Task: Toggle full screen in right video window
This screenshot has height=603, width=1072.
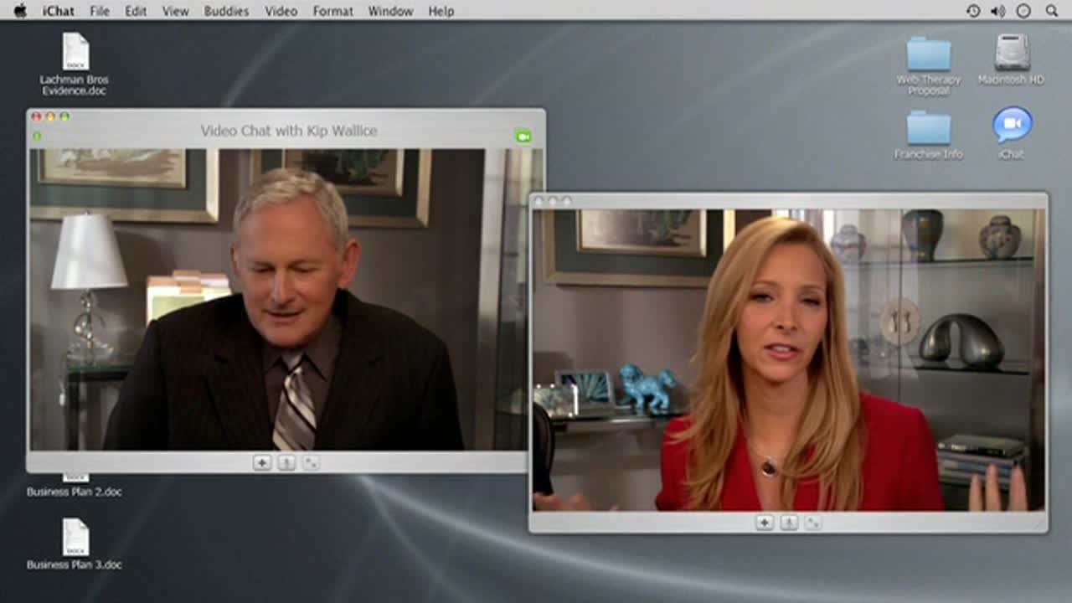Action: pyautogui.click(x=812, y=523)
